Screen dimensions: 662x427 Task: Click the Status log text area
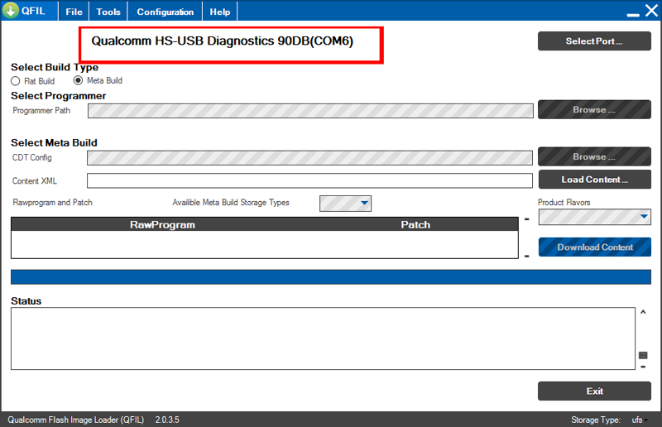[323, 338]
